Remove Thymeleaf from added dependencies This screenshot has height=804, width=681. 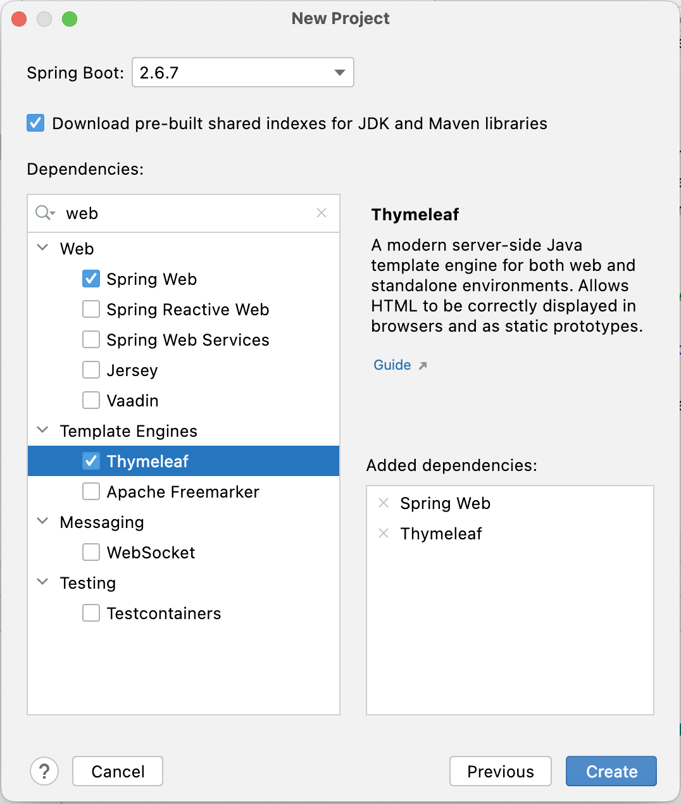tap(384, 534)
